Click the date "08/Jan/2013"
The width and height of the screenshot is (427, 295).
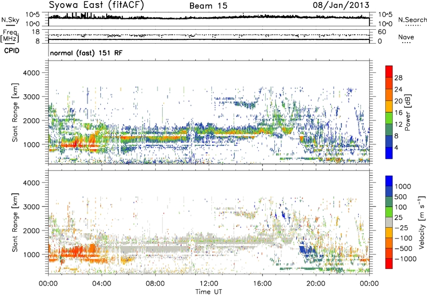click(341, 5)
